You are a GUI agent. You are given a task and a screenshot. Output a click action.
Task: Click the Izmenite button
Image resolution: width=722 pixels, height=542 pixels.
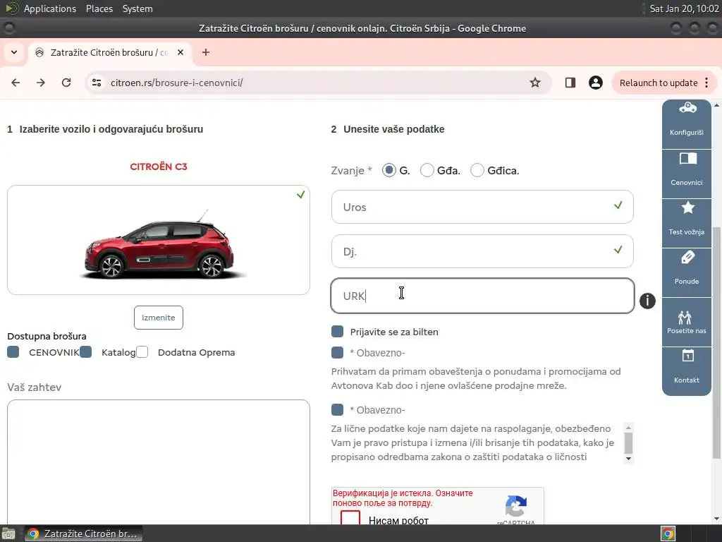click(159, 318)
